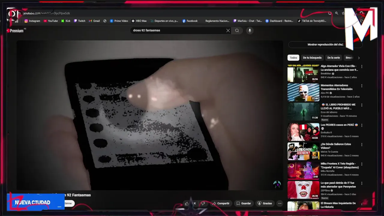Open the HBO Max bookmark

coord(139,21)
